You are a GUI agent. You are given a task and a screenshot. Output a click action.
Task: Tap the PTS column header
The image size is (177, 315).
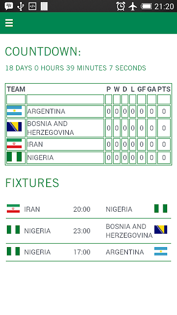tap(164, 89)
